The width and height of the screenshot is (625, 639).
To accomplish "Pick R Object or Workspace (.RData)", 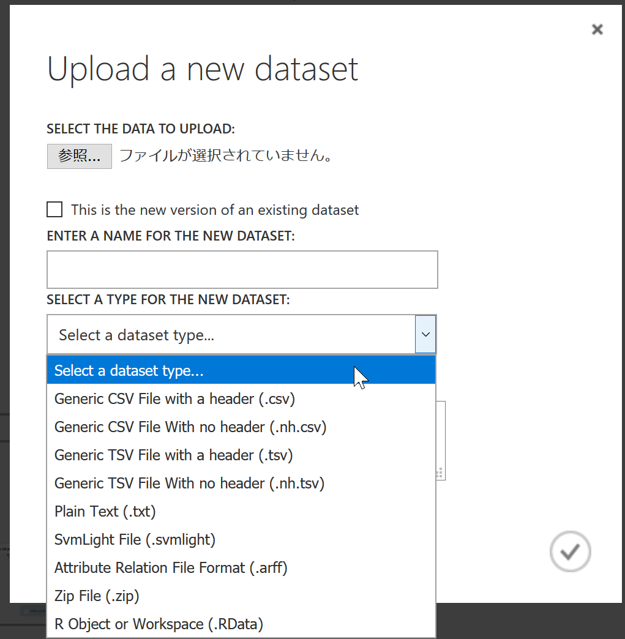I will coord(159,624).
